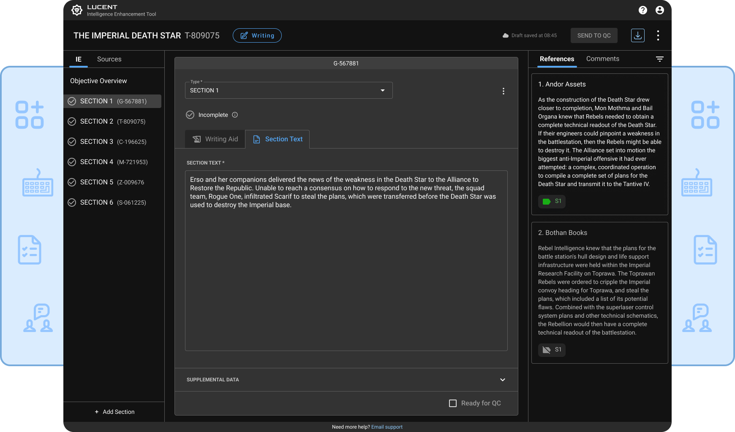Toggle the Incomplete status check circle
The height and width of the screenshot is (432, 735).
[190, 115]
